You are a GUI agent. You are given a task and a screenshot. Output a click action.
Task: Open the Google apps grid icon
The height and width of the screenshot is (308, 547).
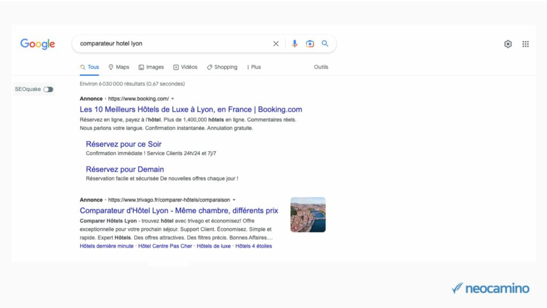pyautogui.click(x=526, y=44)
